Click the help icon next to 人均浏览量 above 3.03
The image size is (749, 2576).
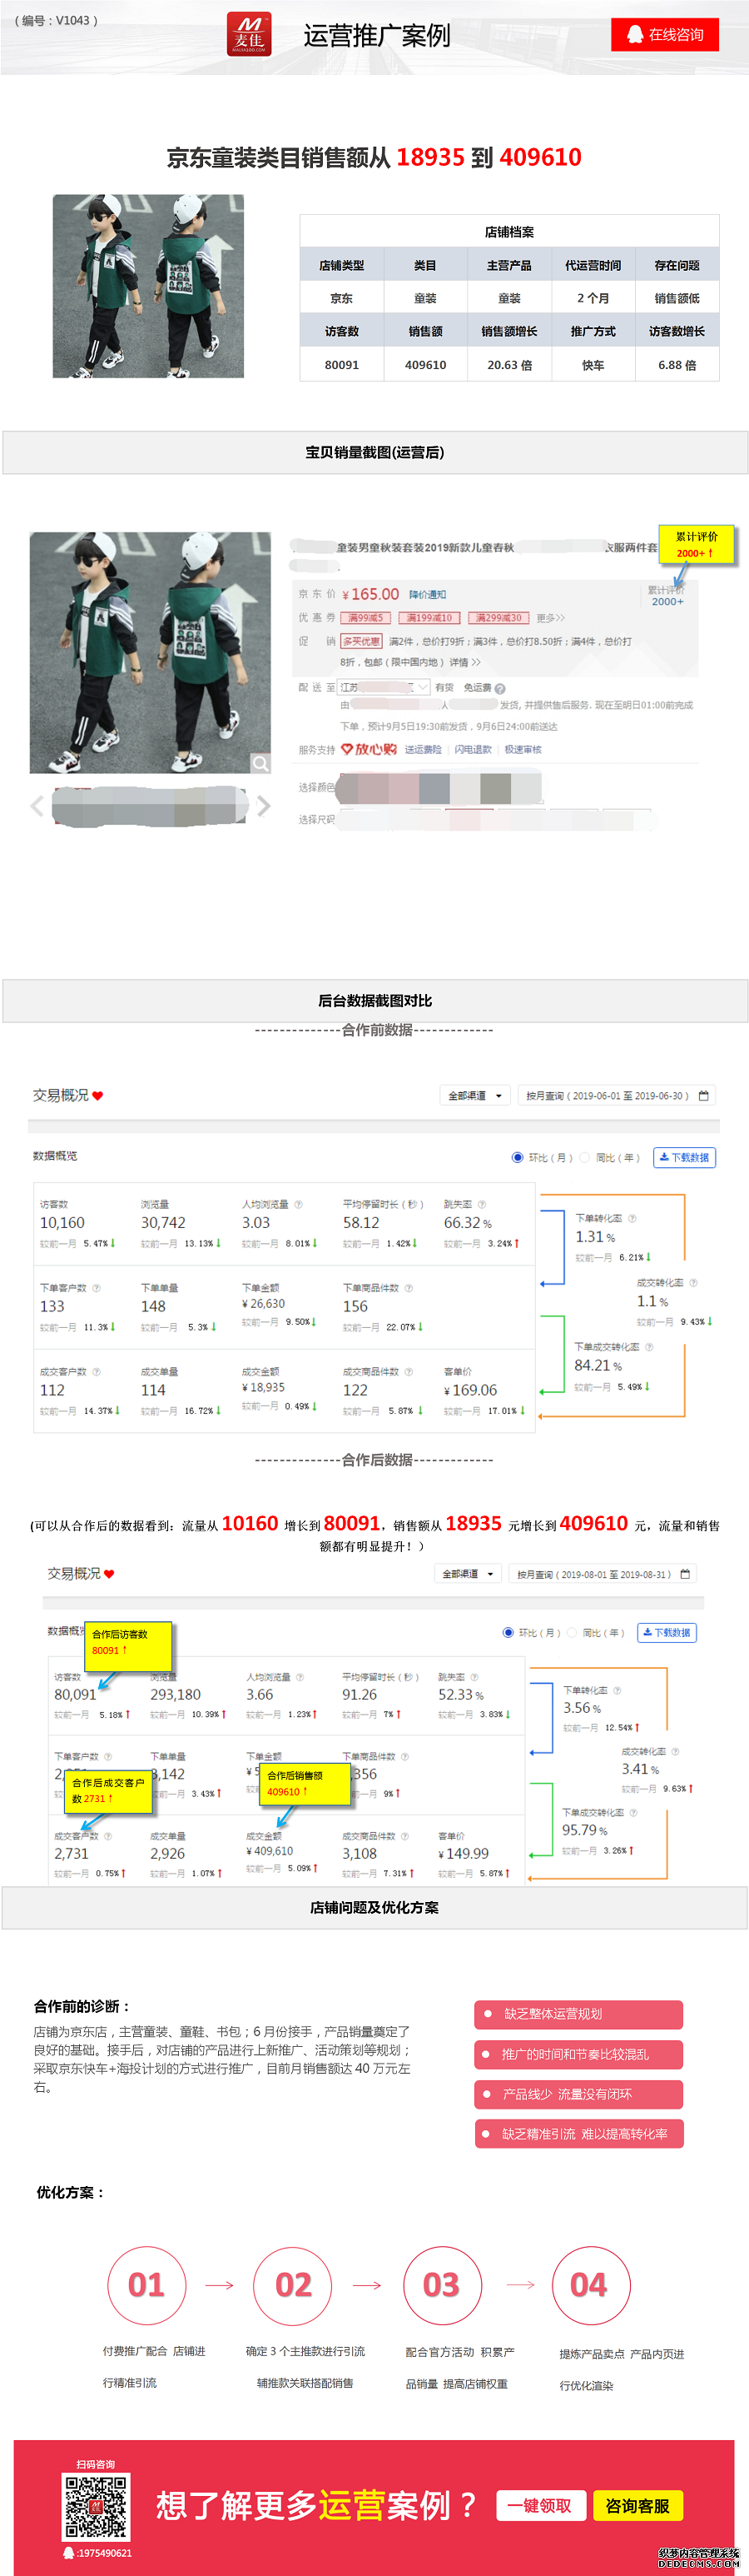(x=298, y=1205)
